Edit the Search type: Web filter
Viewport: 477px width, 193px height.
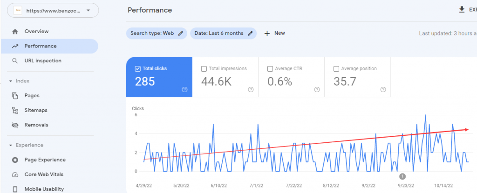coord(157,33)
